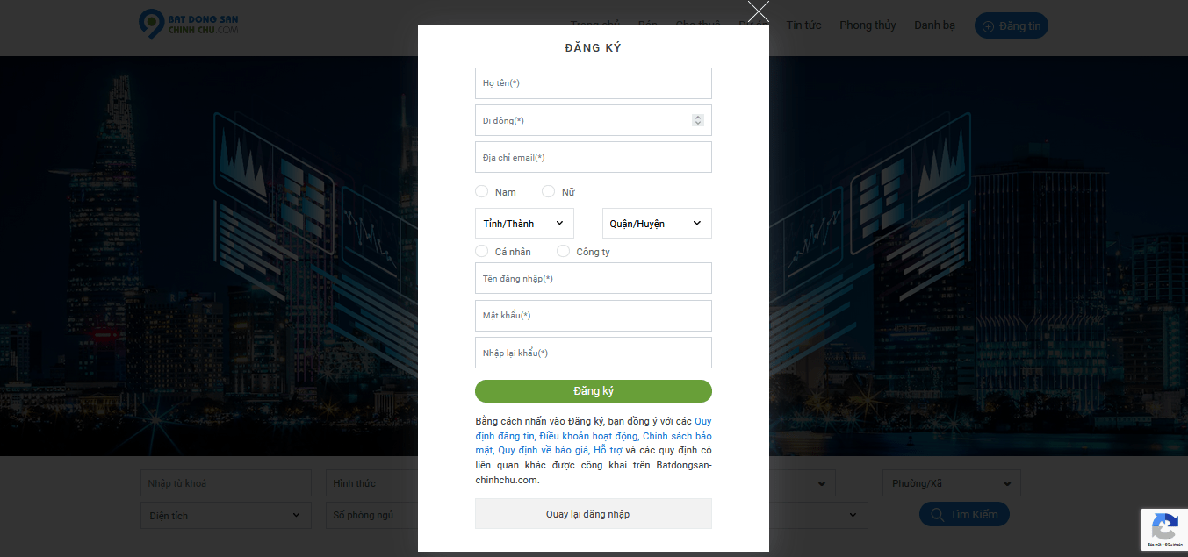Screen dimensions: 1188x557
Task: Focus the Họ tên input field
Action: click(594, 83)
